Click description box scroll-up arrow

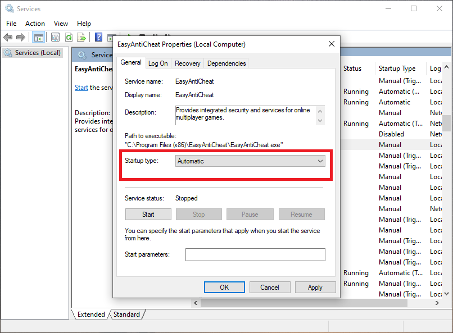tap(320, 111)
